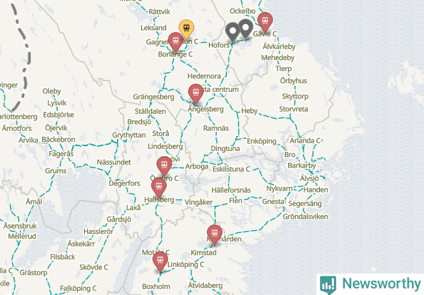The width and height of the screenshot is (424, 295).
Task: Click the Arlanda C station label
Action: pyautogui.click(x=305, y=141)
